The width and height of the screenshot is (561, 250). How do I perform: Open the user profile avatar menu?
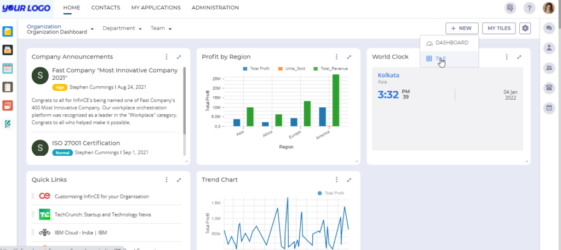[x=548, y=8]
